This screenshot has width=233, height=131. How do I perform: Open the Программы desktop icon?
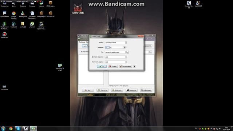[x=4, y=15]
